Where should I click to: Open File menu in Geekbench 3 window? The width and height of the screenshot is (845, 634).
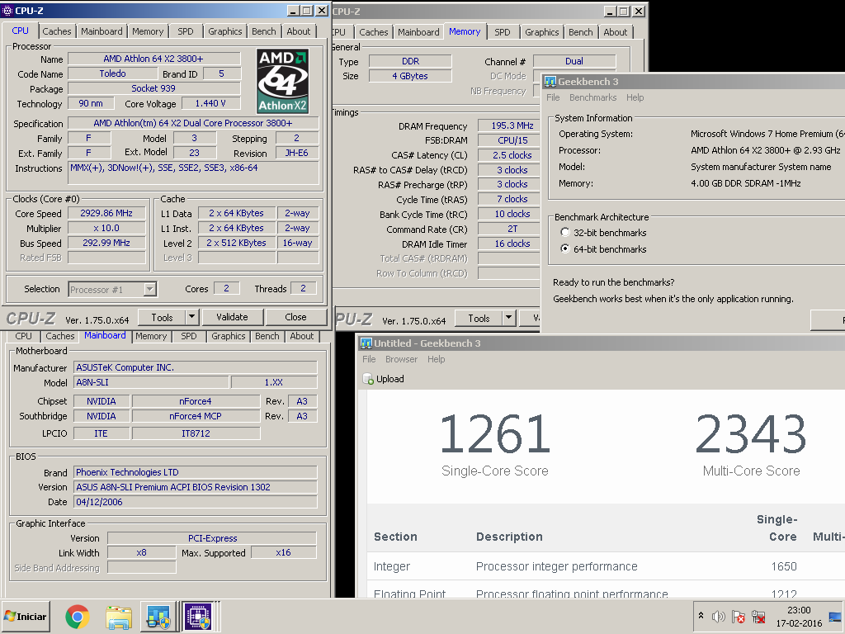tap(553, 97)
